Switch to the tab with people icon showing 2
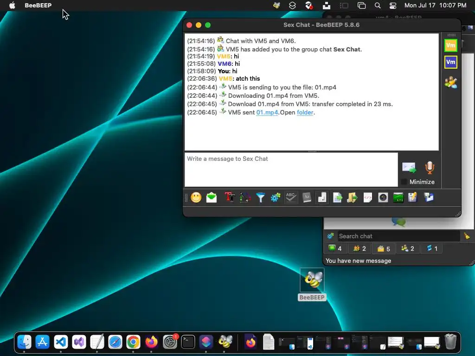Screen dimensions: 475x356 pos(408,248)
